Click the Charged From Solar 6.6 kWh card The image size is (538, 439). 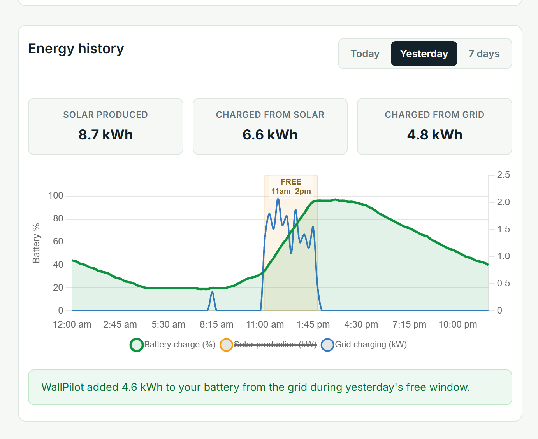pyautogui.click(x=270, y=126)
